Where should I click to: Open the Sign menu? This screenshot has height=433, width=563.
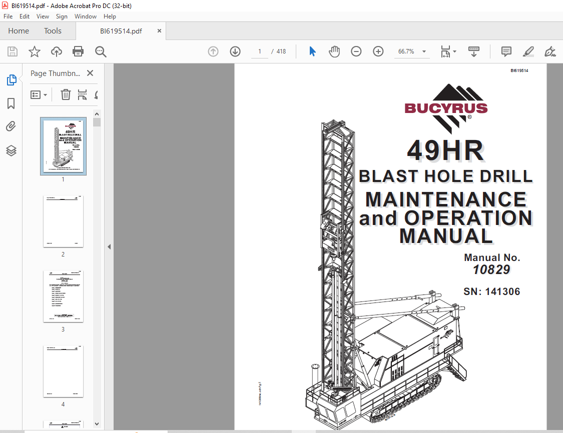62,16
